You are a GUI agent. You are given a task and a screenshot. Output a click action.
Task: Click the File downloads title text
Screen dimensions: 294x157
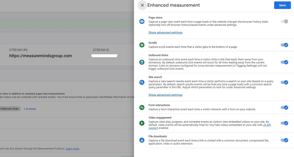158,136
